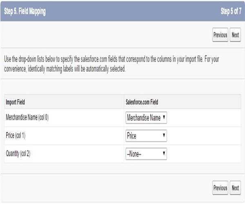Click the arrow on the Price dropdown
This screenshot has width=245, height=204.
(x=164, y=136)
